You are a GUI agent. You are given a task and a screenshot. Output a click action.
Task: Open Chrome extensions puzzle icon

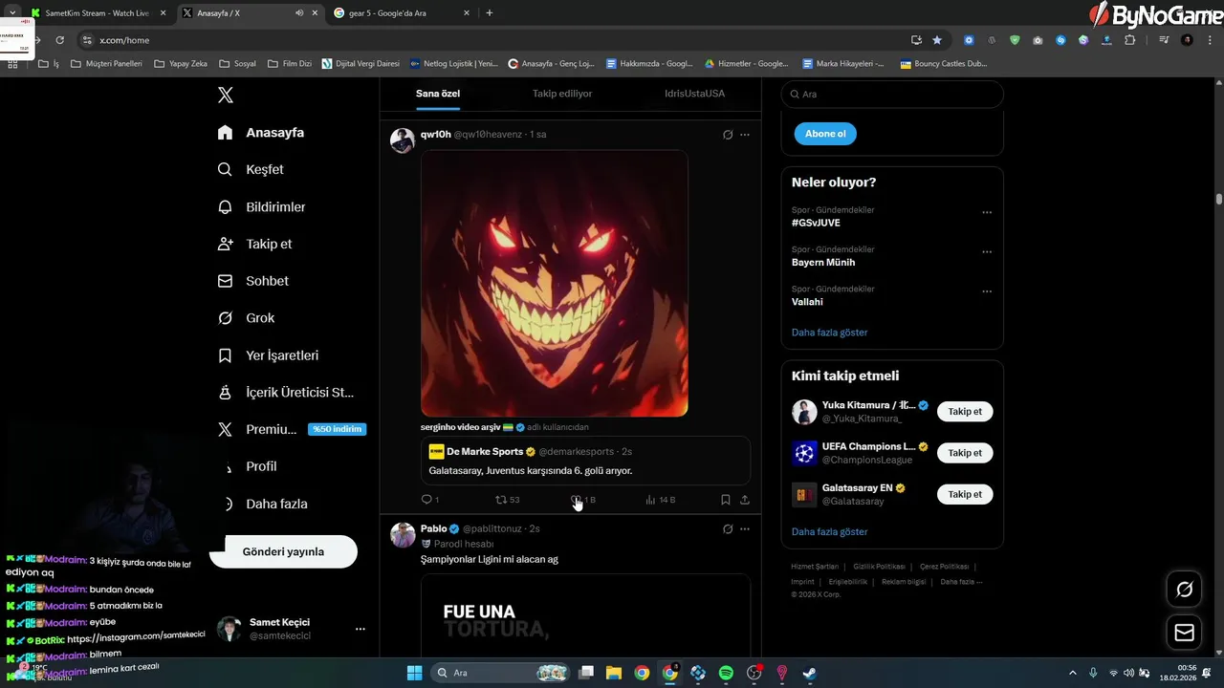tap(1130, 40)
